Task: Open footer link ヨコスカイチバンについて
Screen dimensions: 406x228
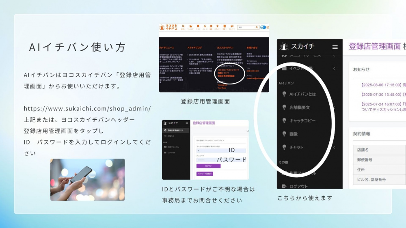Action: [228, 70]
